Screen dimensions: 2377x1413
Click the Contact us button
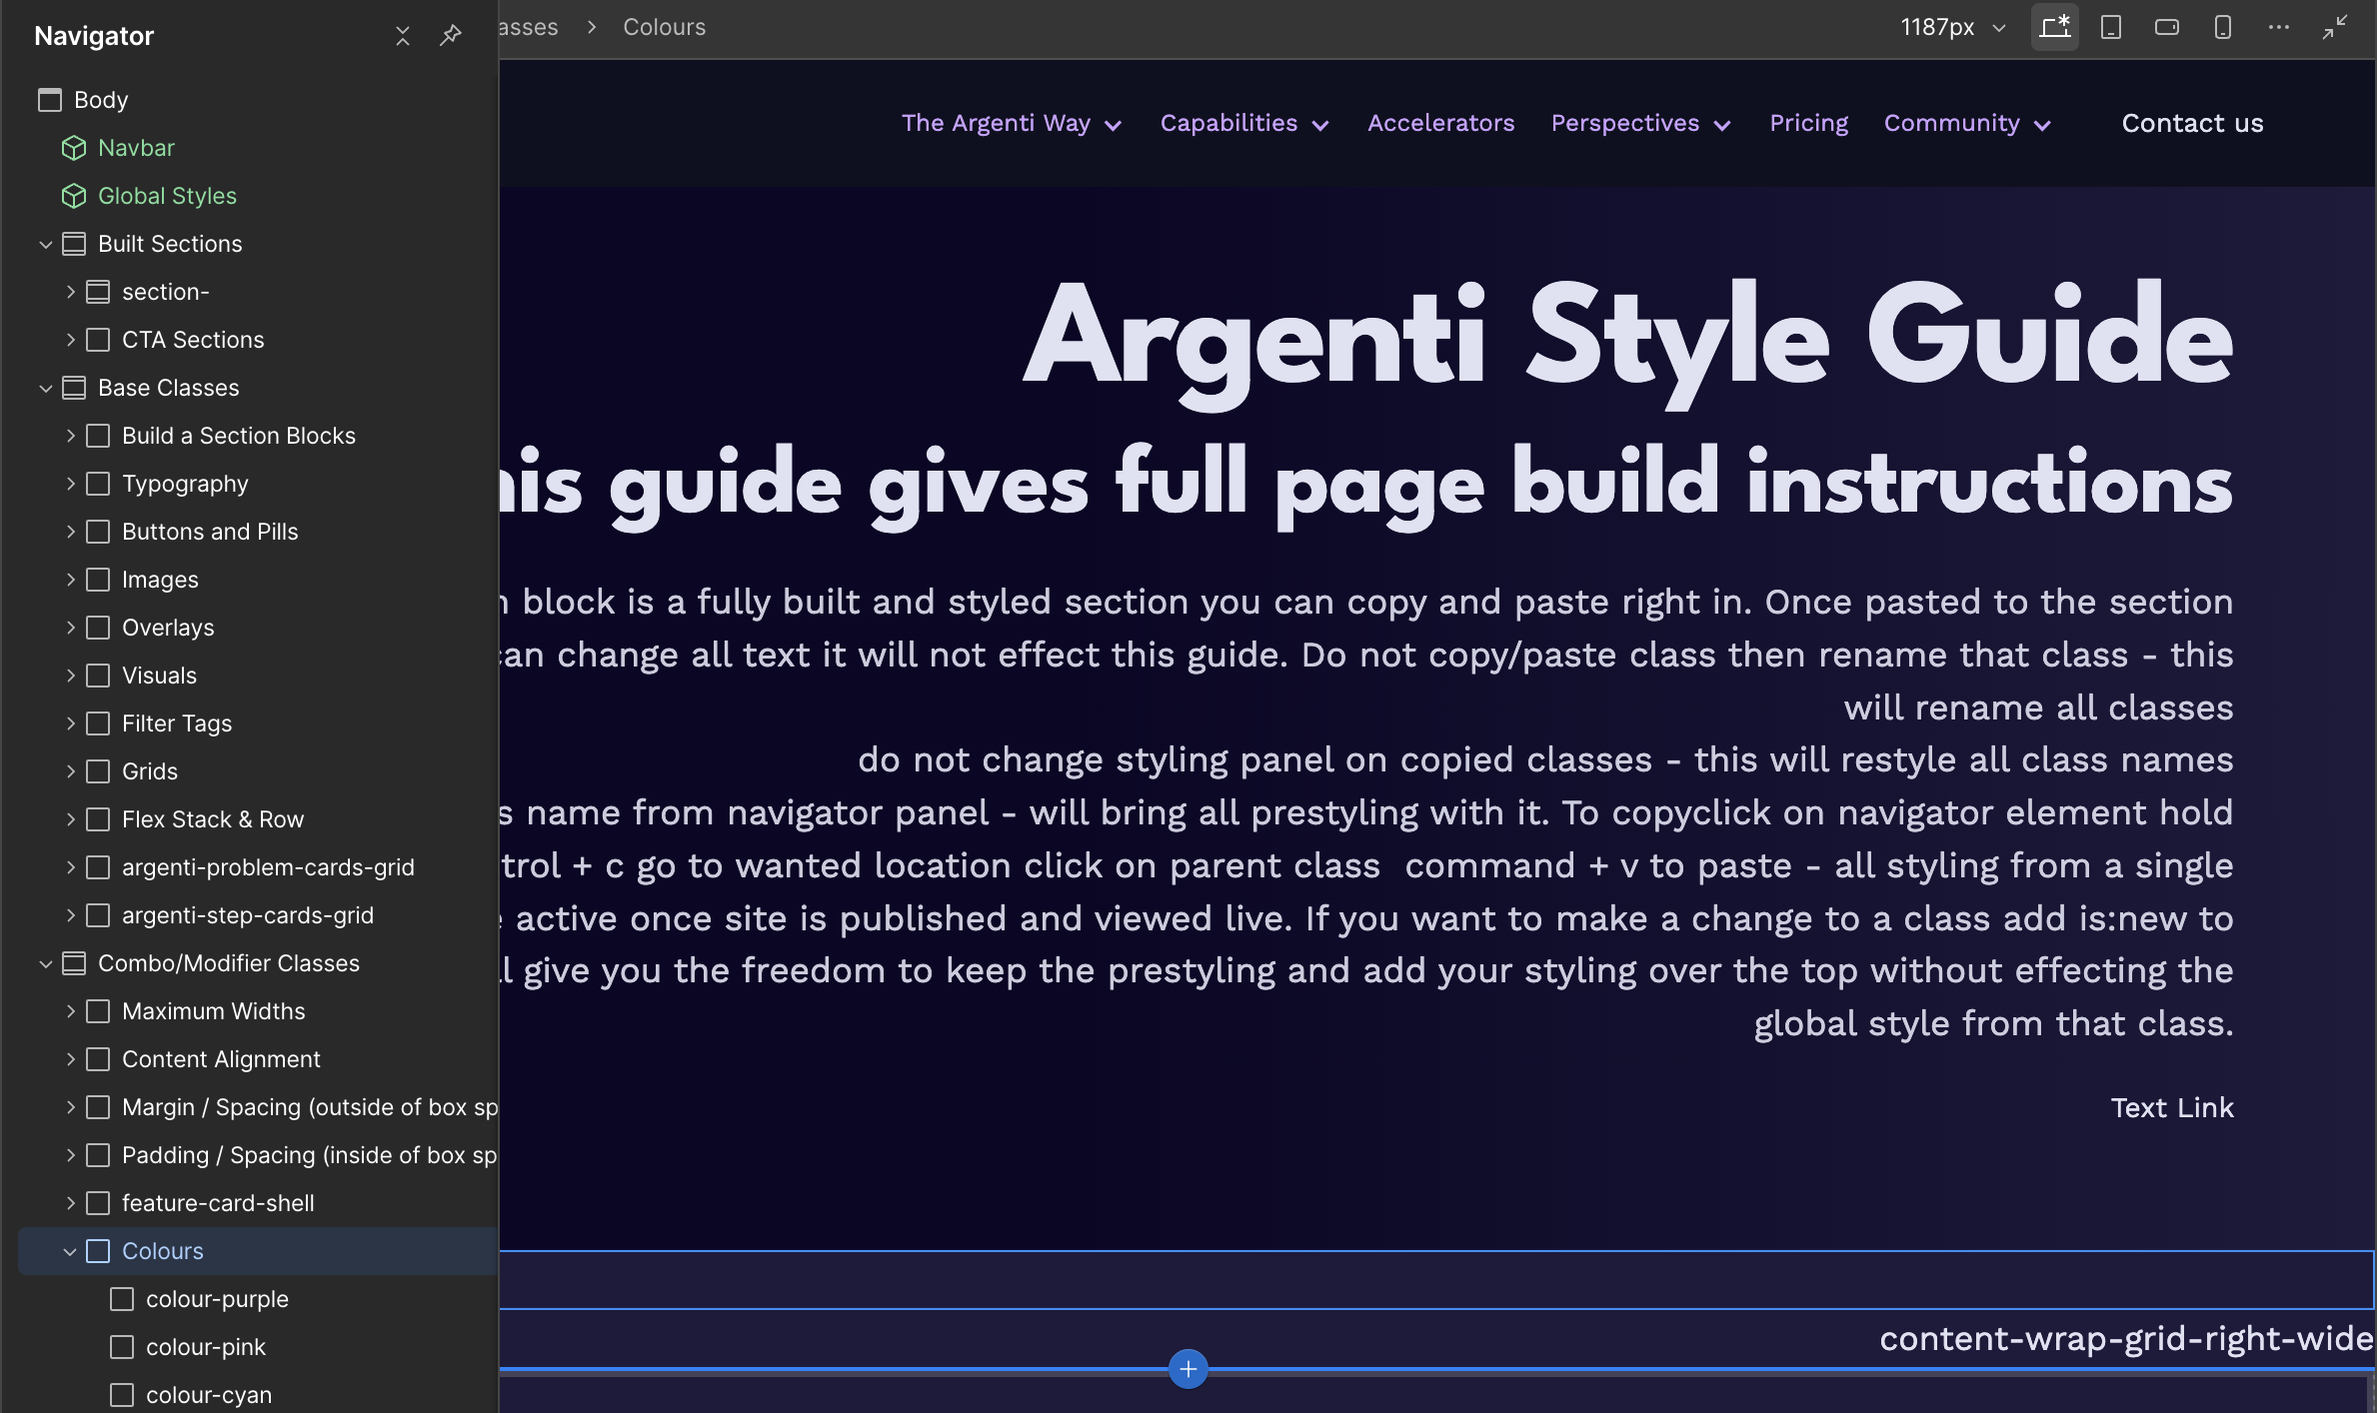[x=2192, y=123]
